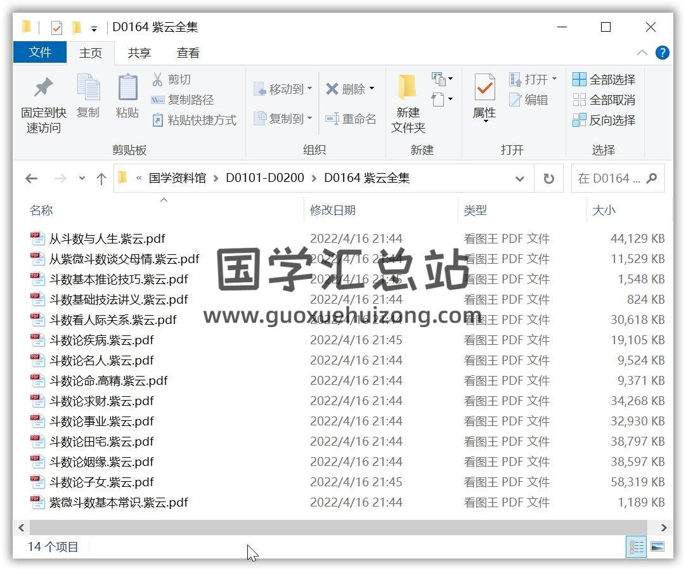Click the Edit icon in Open group
This screenshot has height=575, width=686.
pos(515,100)
